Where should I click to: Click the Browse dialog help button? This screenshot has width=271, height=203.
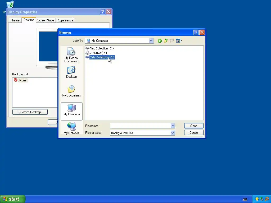(x=196, y=33)
